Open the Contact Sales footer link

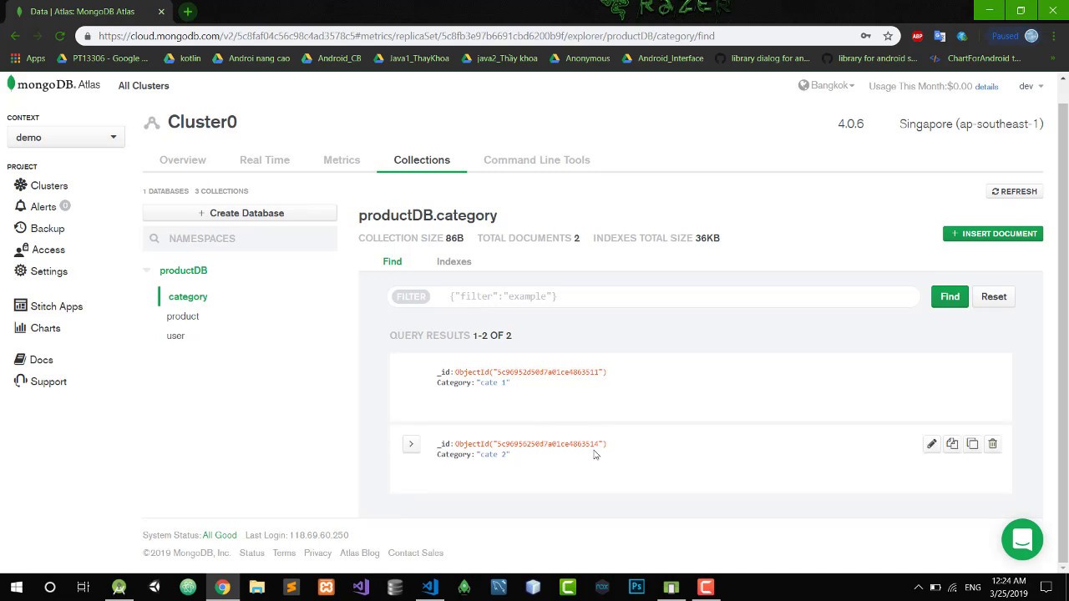[416, 553]
